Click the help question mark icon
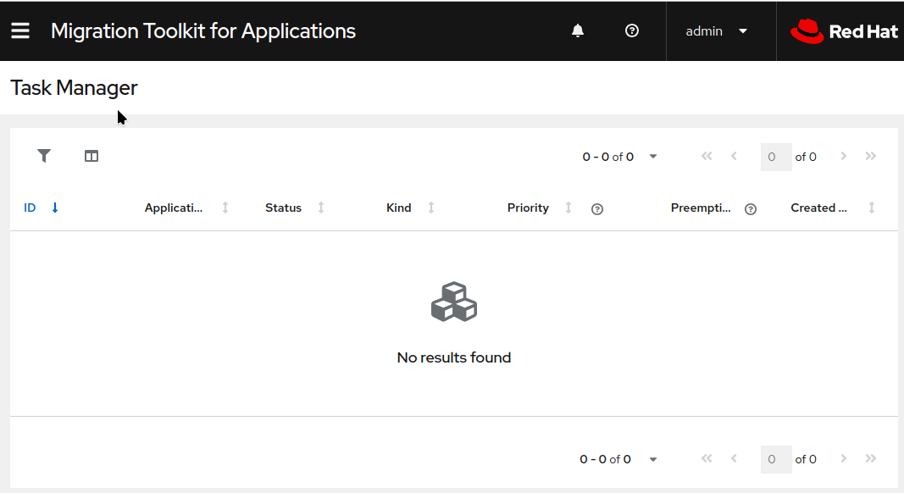 pos(631,30)
